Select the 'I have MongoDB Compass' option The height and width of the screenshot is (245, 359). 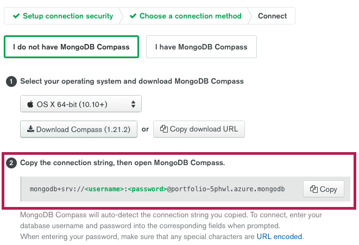coord(201,47)
